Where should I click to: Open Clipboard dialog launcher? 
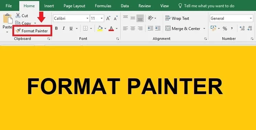49,39
